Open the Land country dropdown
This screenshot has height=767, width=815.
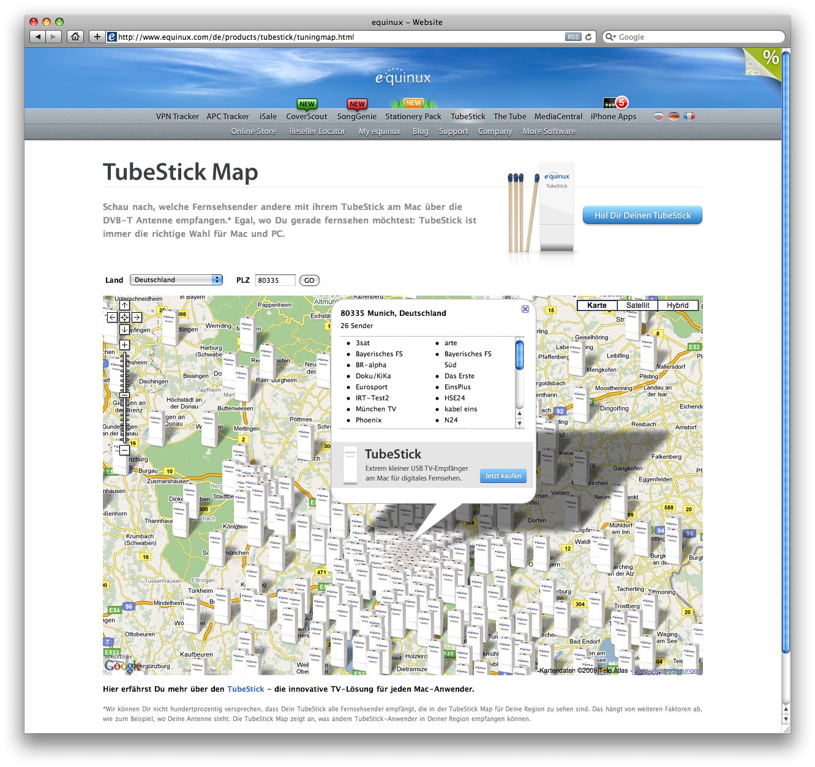tap(176, 280)
